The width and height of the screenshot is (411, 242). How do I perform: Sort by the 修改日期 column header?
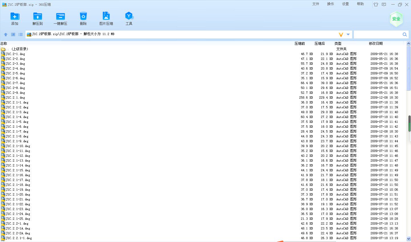[376, 44]
